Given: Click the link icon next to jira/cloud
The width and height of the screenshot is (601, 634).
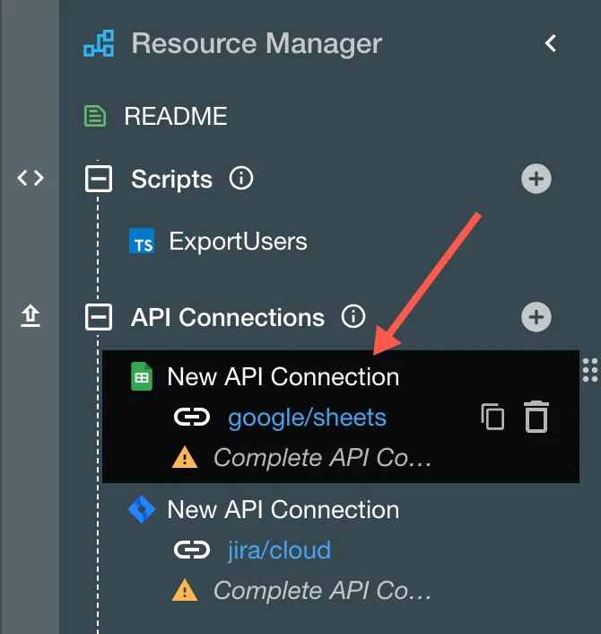Looking at the screenshot, I should (x=192, y=550).
